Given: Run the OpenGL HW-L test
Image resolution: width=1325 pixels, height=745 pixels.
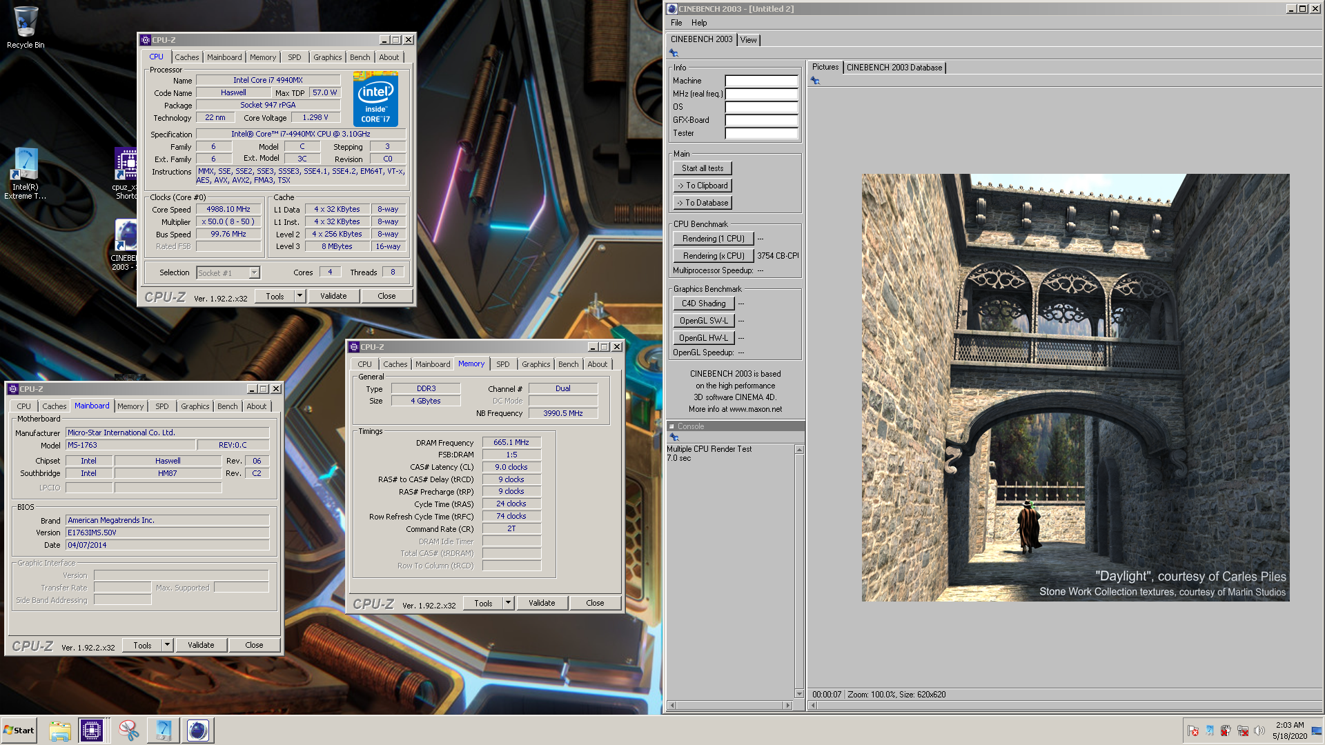Looking at the screenshot, I should [x=703, y=338].
